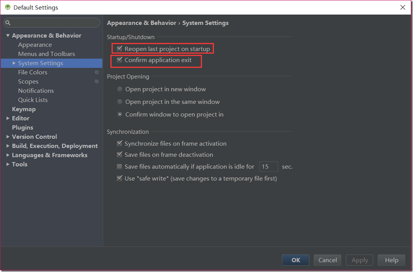Viewport: 413px width, 272px height.
Task: Go to the Plugins settings page
Action: click(23, 127)
